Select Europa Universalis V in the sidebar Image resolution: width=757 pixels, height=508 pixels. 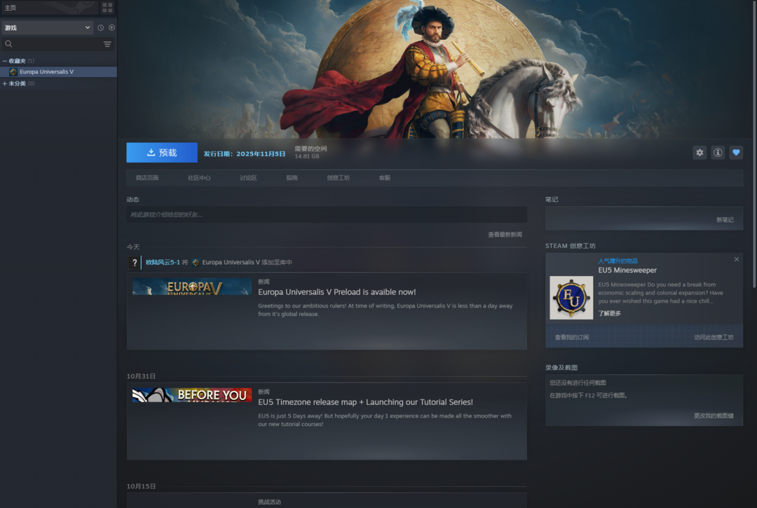pos(46,72)
